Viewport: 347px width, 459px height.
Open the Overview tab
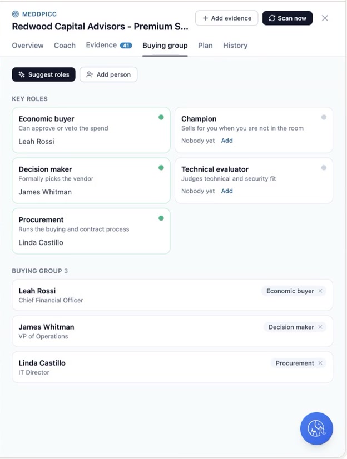tap(28, 46)
